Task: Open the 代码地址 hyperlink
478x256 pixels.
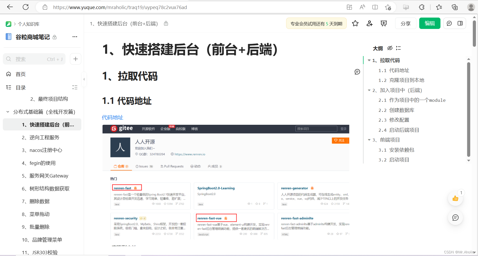Action: [112, 117]
